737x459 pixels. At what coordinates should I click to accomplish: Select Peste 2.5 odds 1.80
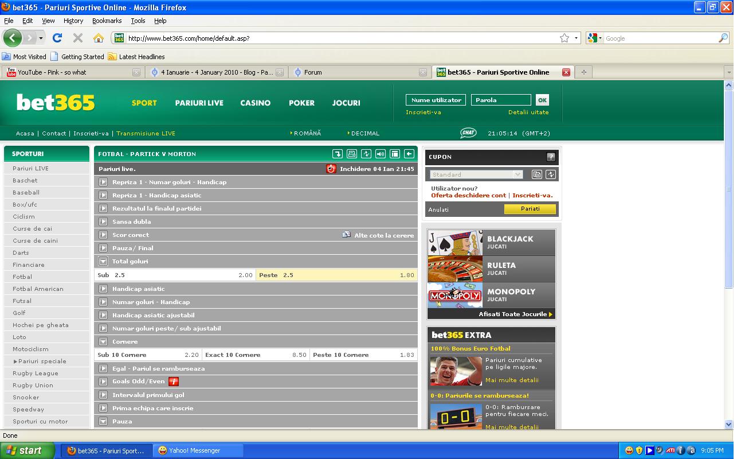point(337,275)
